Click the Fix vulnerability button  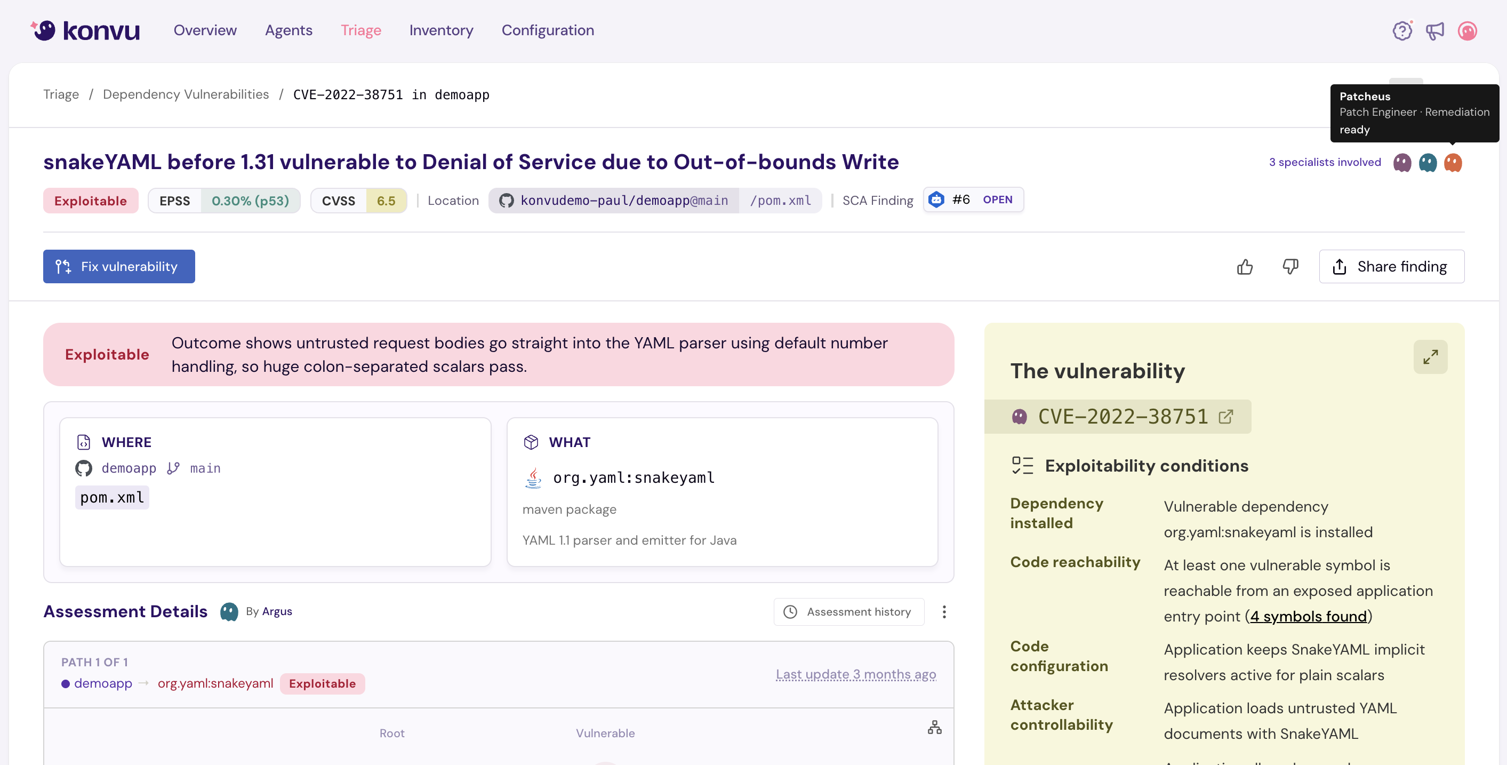pyautogui.click(x=119, y=267)
